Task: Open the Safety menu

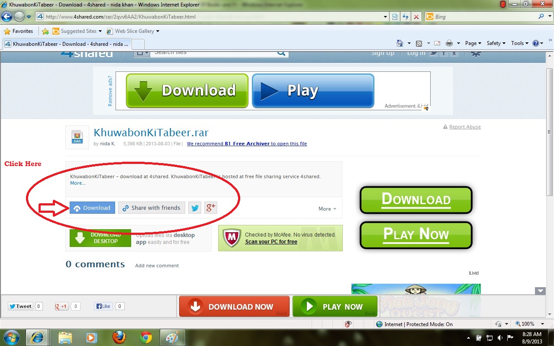Action: point(496,43)
